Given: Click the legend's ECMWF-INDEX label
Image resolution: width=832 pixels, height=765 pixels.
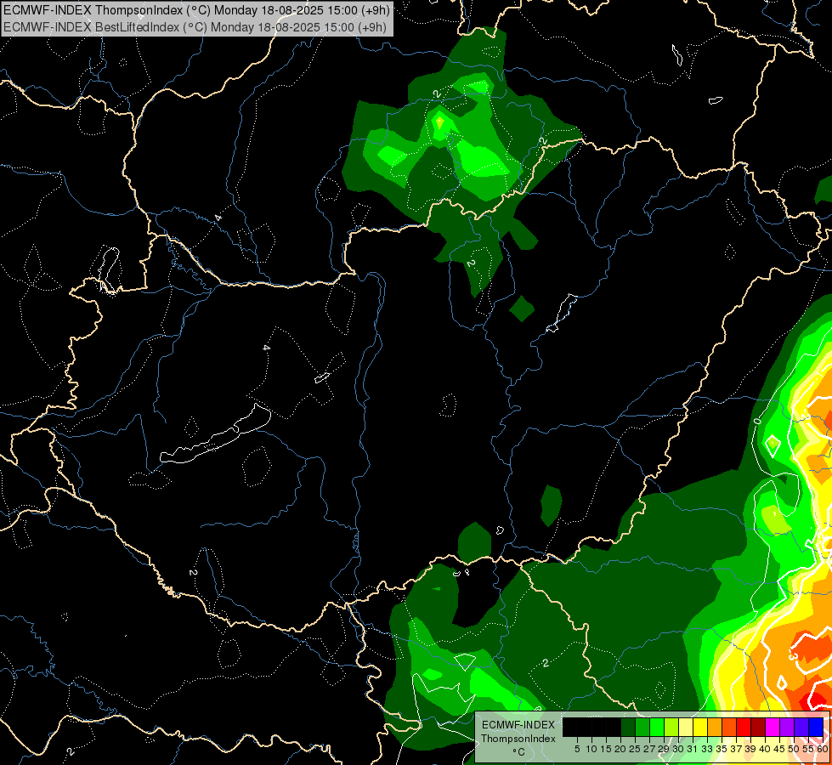Looking at the screenshot, I should (518, 725).
